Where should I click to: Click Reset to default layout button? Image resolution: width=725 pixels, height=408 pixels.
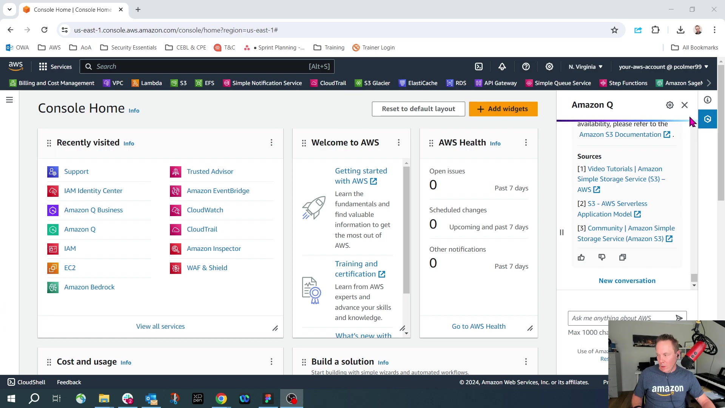pos(418,109)
